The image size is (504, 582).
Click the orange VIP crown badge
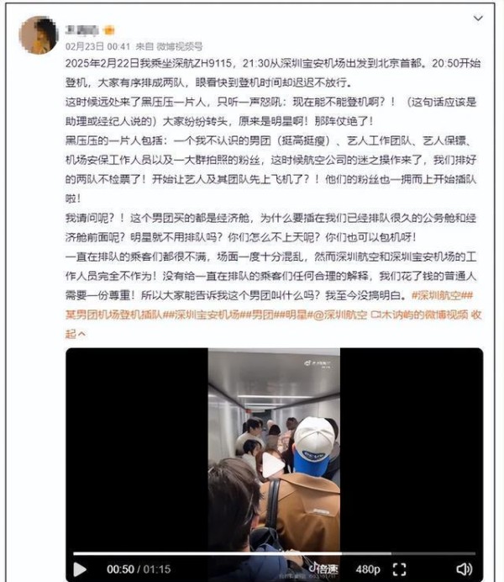[109, 30]
